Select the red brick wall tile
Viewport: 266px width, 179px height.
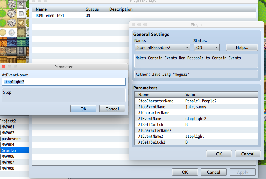pos(4,51)
